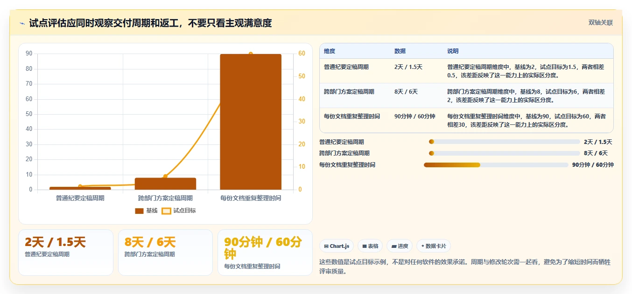Click the 跨部门方案定稿周期 cell in the table
The width and height of the screenshot is (632, 294).
349,92
